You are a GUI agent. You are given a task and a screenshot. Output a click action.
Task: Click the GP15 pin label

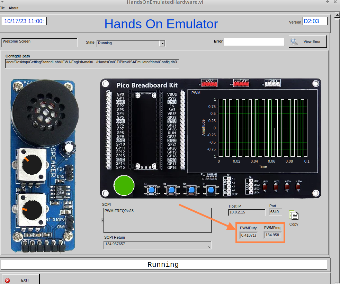[x=120, y=167]
